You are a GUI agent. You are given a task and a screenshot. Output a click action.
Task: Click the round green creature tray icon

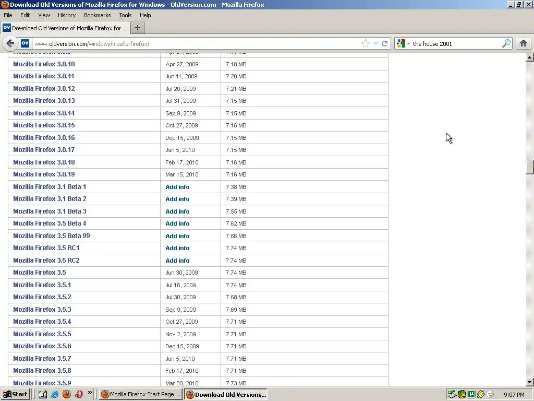click(x=462, y=395)
